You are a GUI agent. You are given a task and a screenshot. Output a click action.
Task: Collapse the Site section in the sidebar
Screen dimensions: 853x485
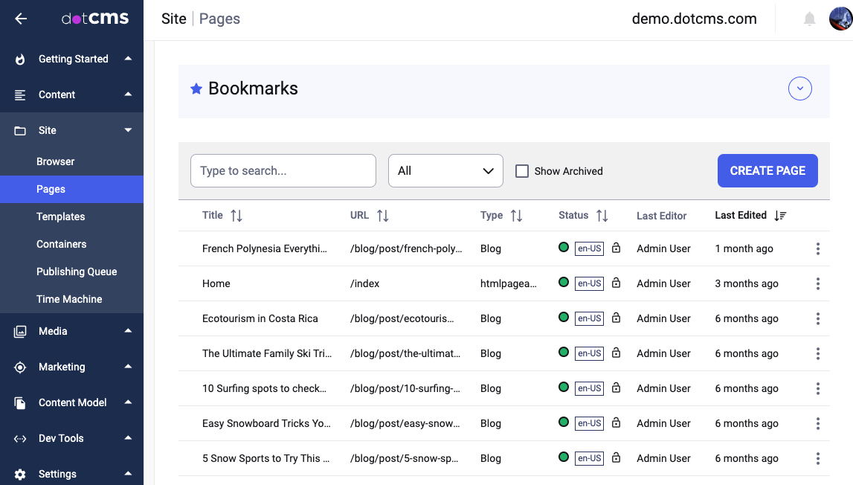click(x=128, y=129)
